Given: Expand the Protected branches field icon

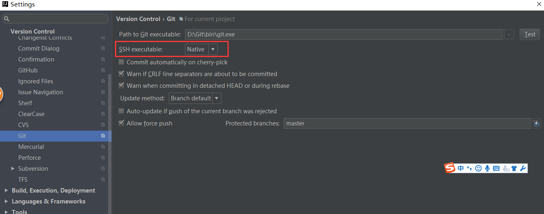Looking at the screenshot, I should tap(536, 123).
